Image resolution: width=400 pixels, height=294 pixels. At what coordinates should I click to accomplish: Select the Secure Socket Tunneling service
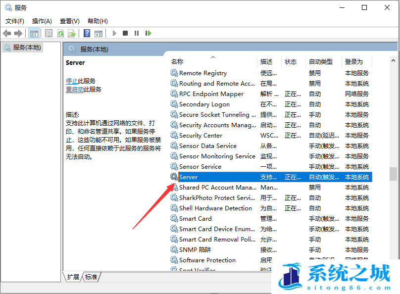click(x=217, y=114)
